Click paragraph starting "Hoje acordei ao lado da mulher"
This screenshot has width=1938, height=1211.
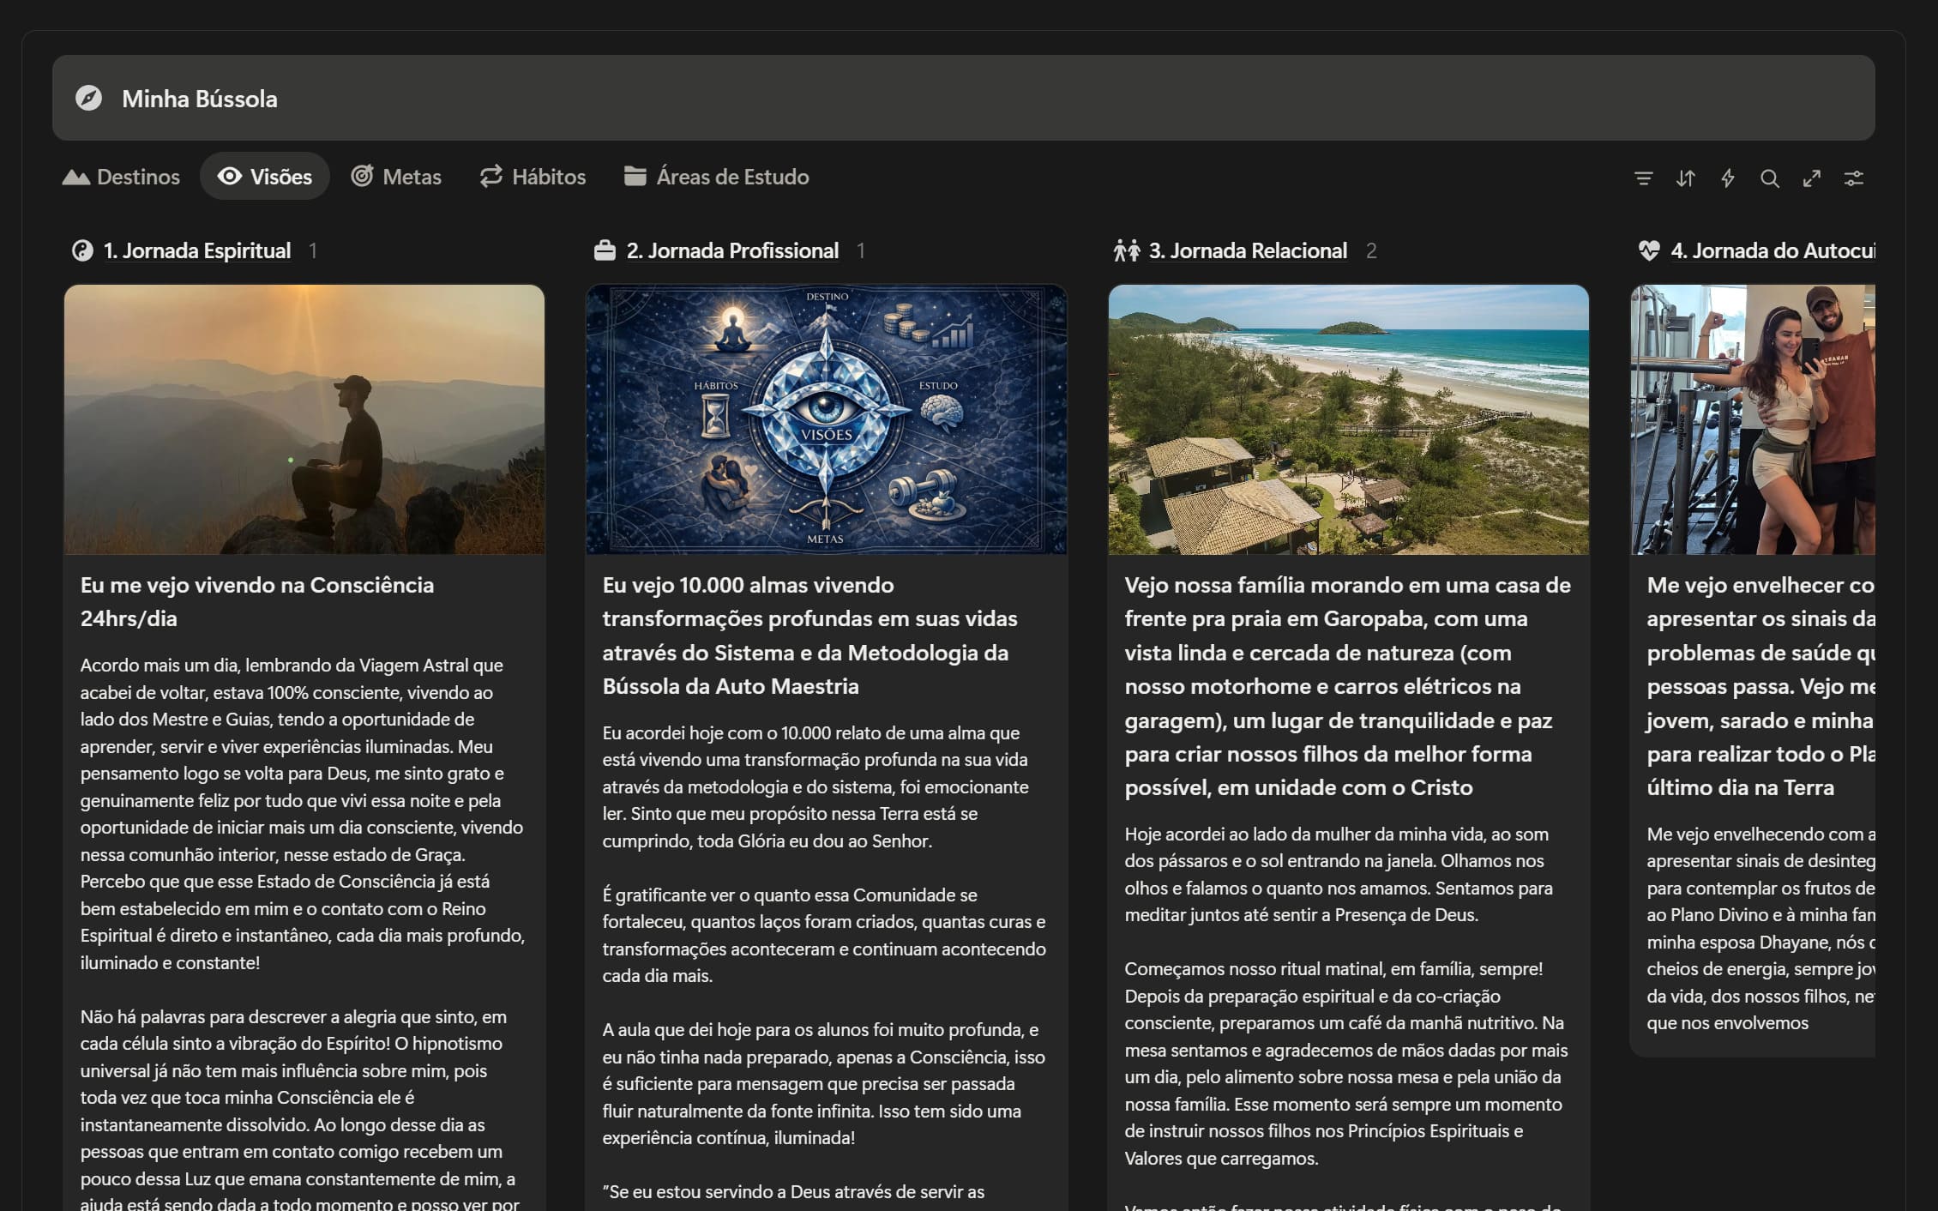pos(1339,874)
